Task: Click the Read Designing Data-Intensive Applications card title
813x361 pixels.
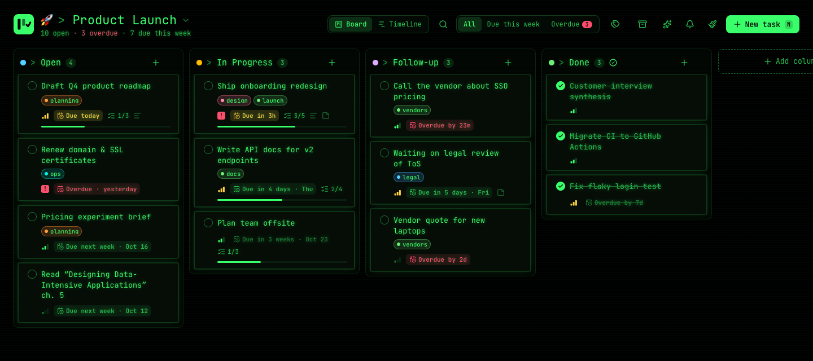Action: tap(94, 285)
